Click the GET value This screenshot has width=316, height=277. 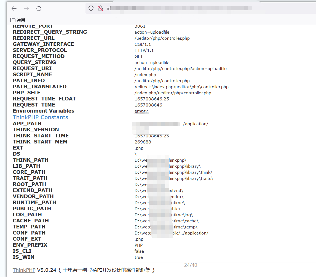click(139, 57)
